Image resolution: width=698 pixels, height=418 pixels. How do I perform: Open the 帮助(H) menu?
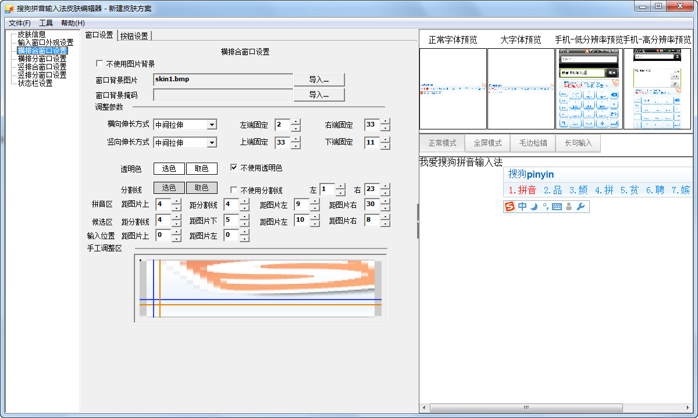click(x=73, y=23)
